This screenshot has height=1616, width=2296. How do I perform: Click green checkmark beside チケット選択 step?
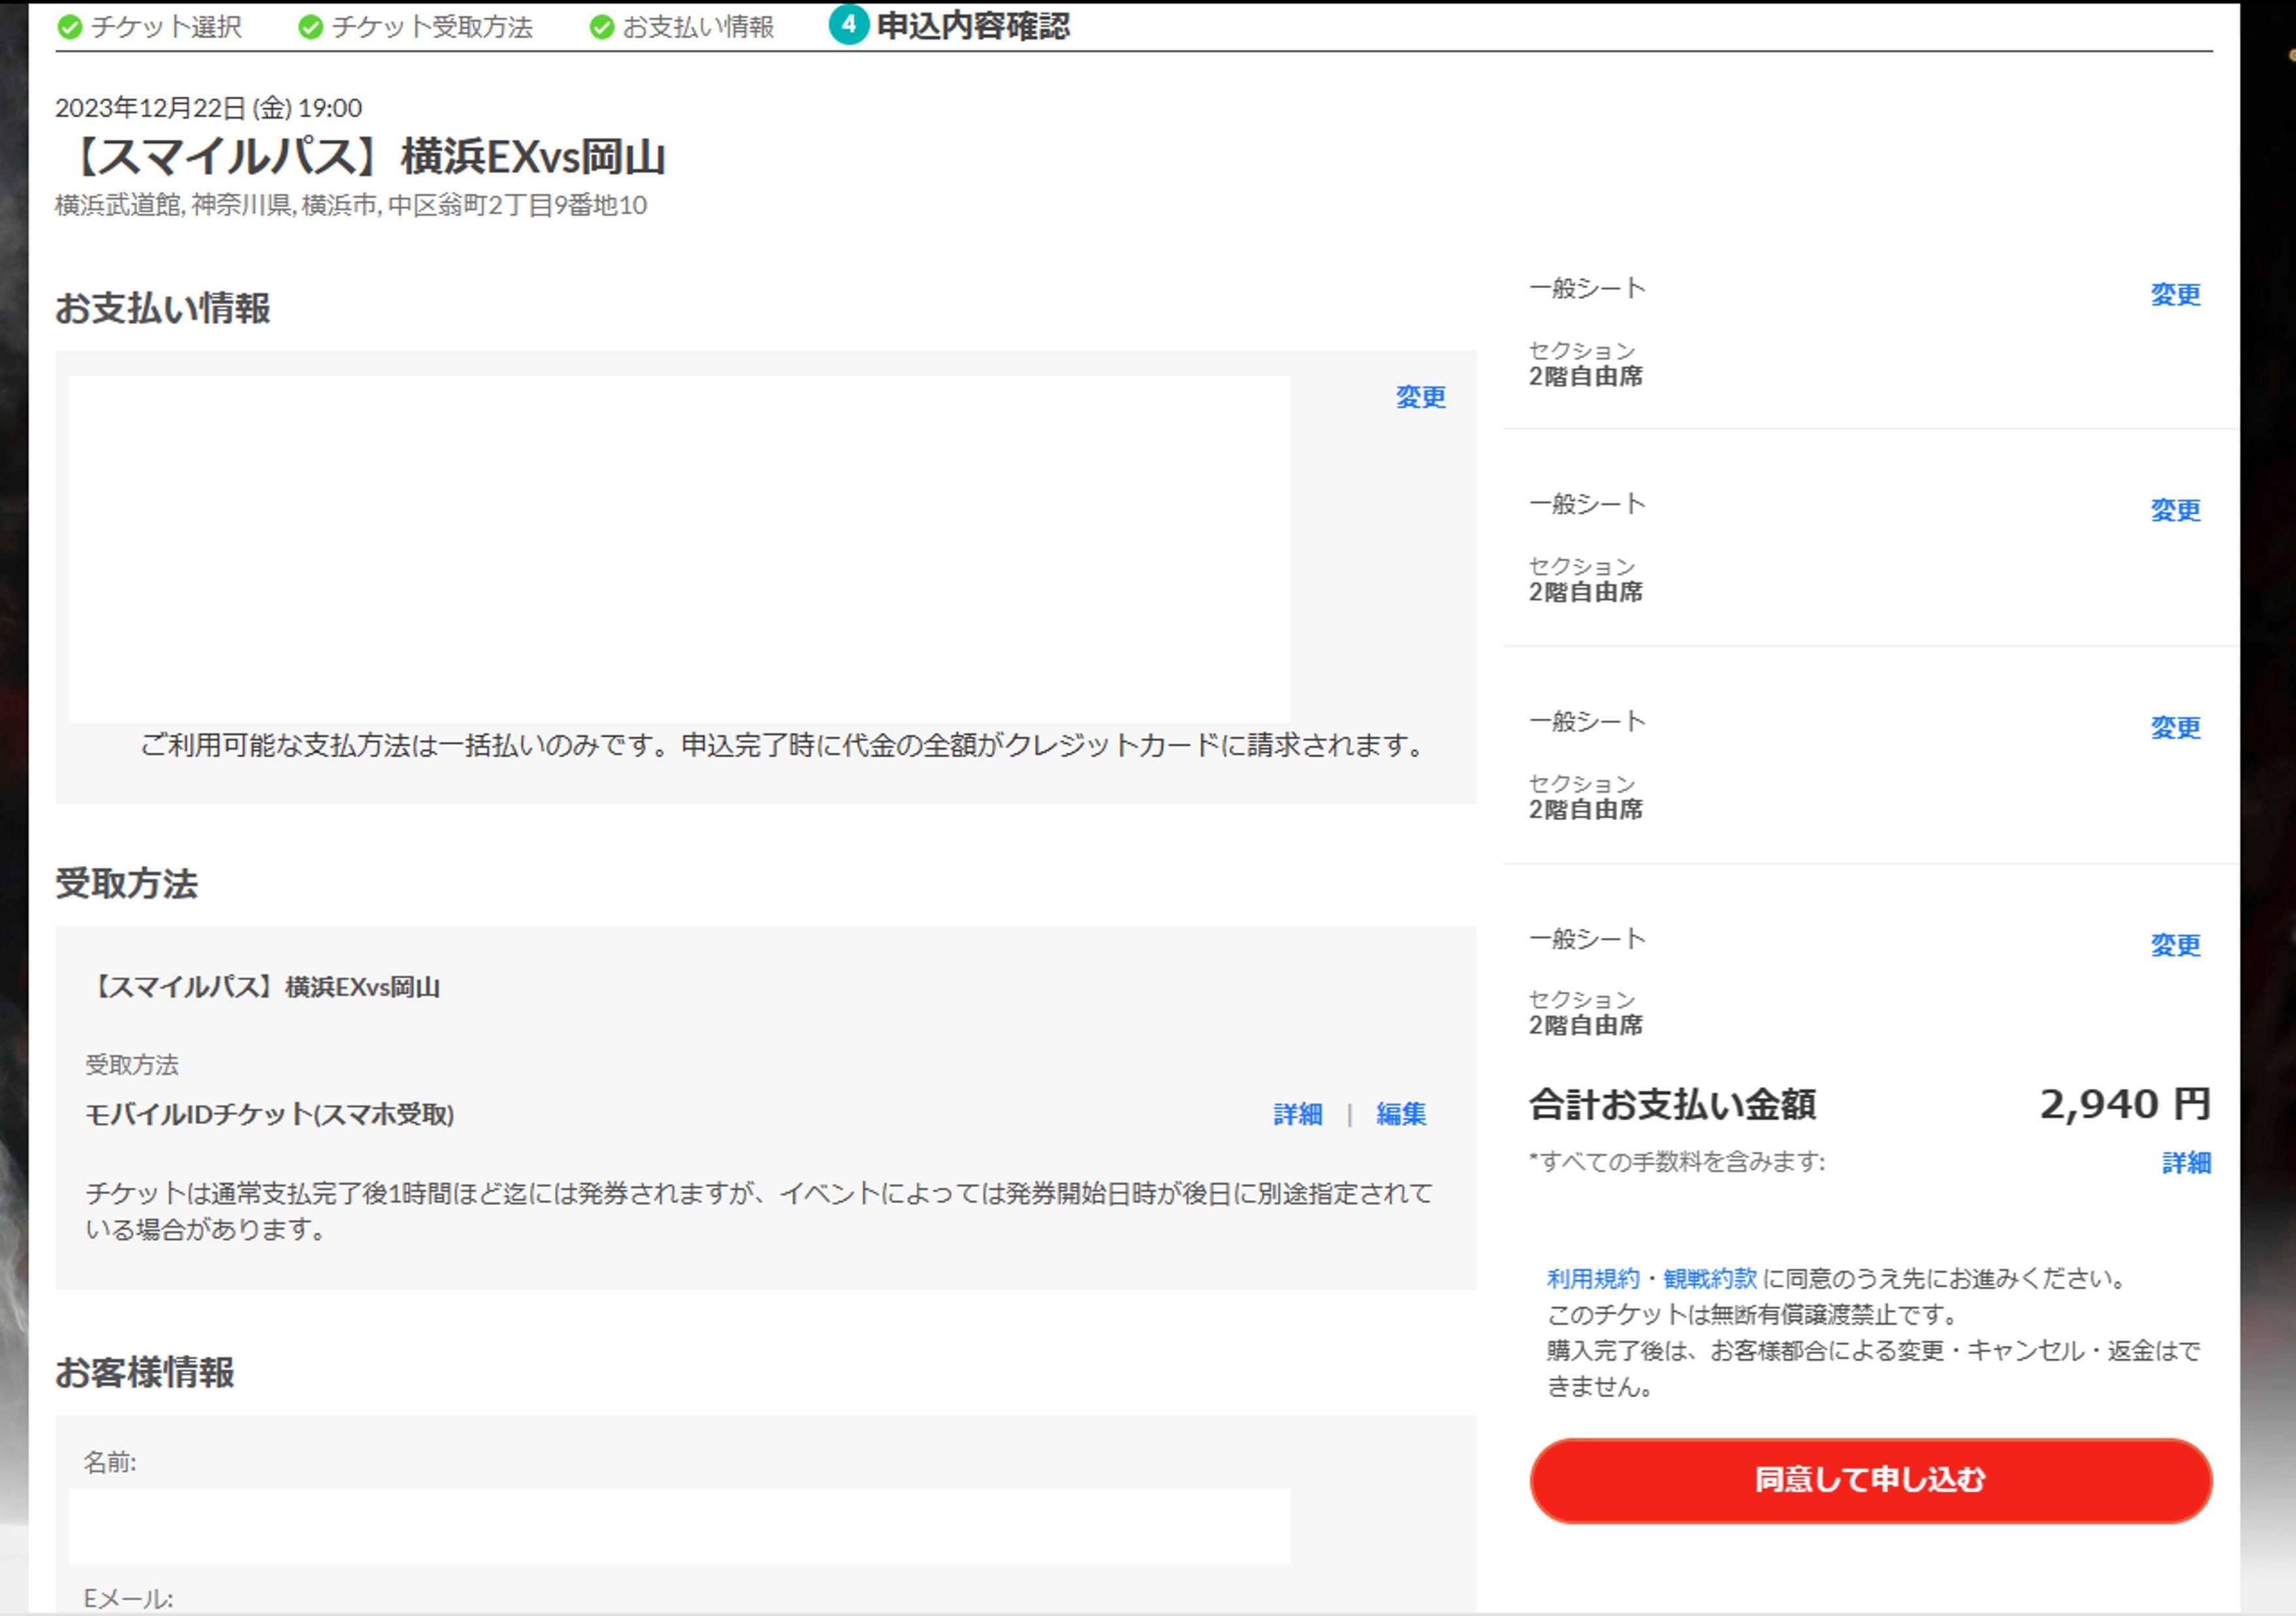pos(70,27)
